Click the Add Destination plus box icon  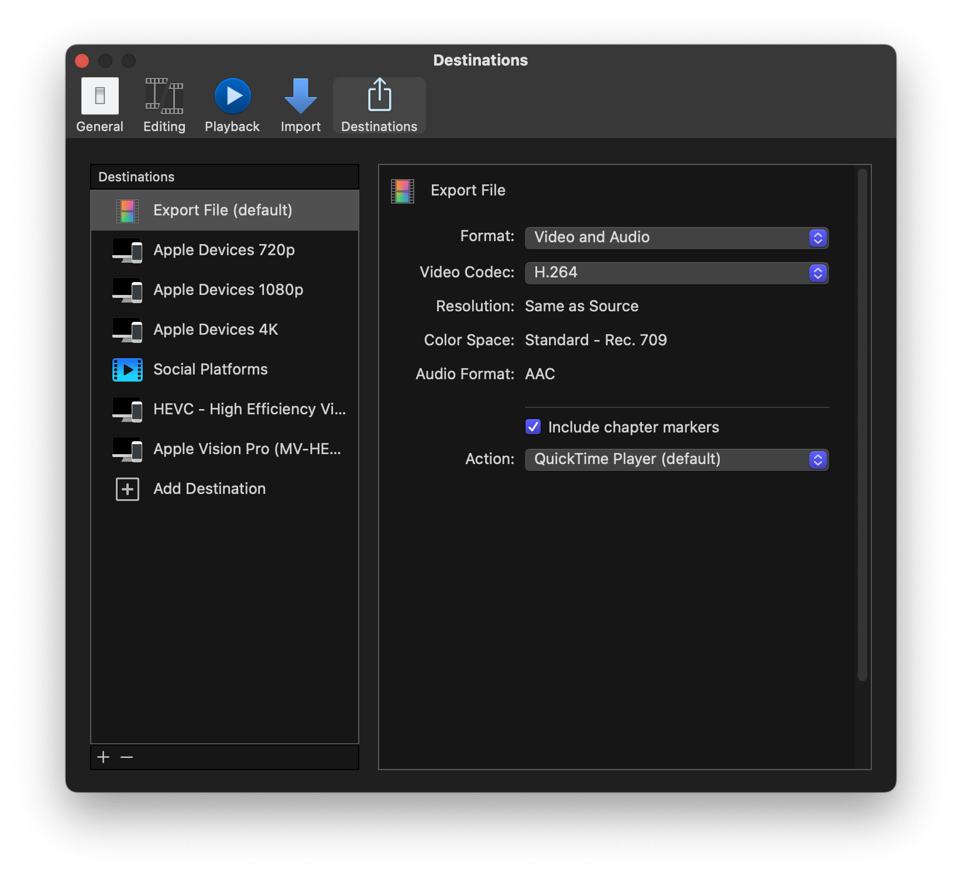[128, 489]
